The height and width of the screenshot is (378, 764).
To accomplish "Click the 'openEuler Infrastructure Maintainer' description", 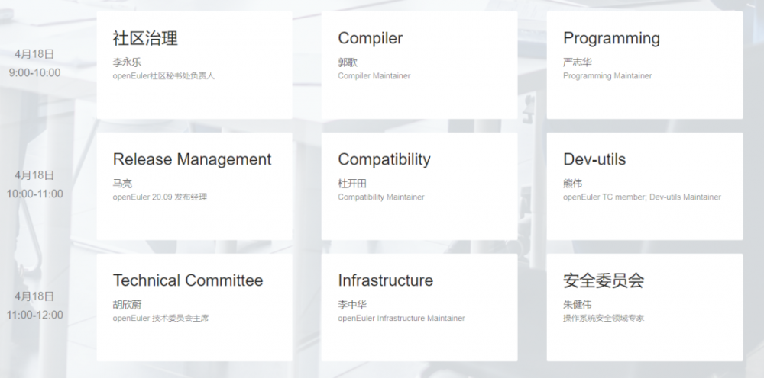I will click(x=401, y=319).
